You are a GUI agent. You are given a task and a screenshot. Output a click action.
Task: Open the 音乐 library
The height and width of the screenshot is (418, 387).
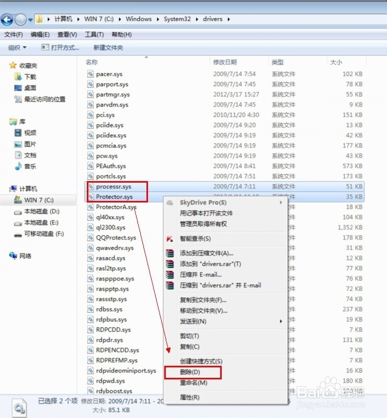[x=25, y=166]
